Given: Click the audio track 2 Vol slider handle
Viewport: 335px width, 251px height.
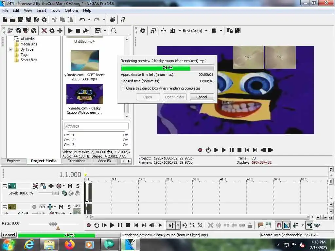Looking at the screenshot, I should (x=40, y=213).
